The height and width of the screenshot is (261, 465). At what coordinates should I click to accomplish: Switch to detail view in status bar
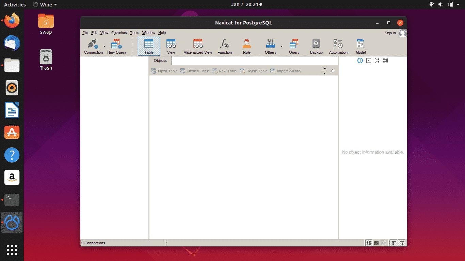[376, 243]
